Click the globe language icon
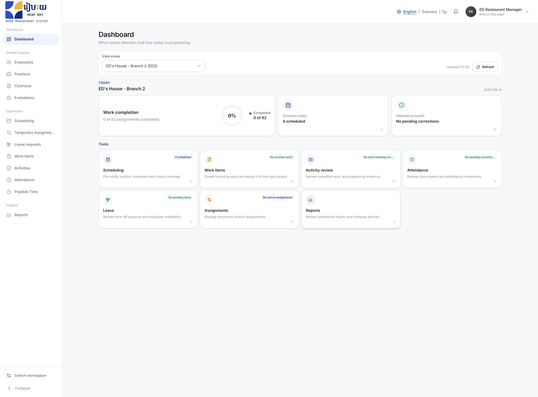Image resolution: width=538 pixels, height=397 pixels. (x=399, y=12)
